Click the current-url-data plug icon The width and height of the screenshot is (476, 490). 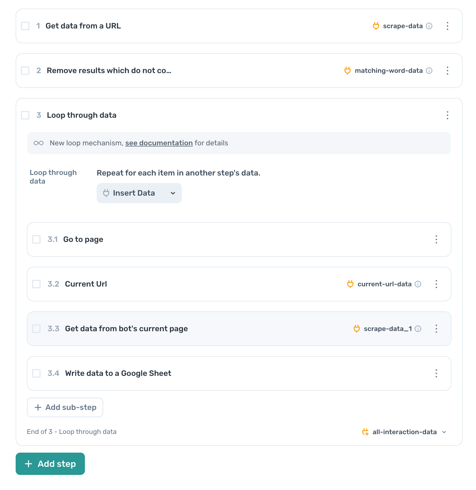[350, 284]
